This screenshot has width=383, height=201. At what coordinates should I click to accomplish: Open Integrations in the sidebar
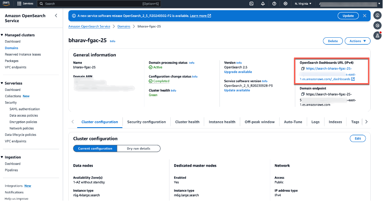point(14,186)
